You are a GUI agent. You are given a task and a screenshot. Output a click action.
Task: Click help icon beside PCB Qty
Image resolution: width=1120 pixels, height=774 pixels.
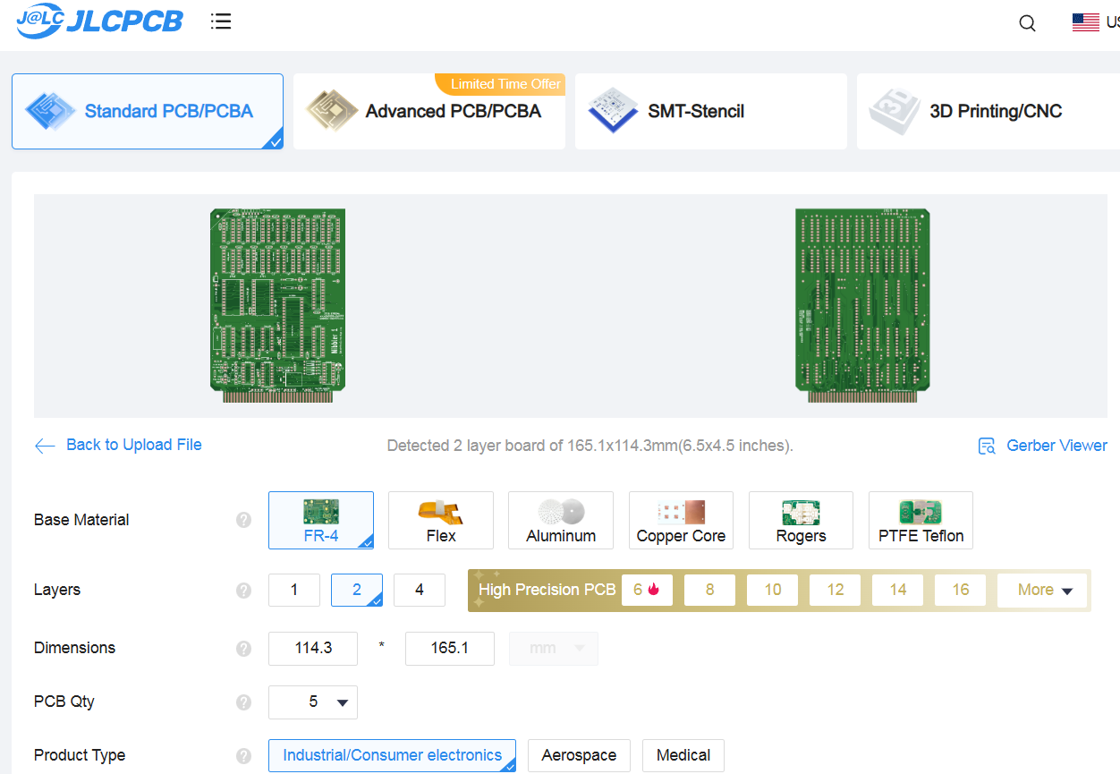(243, 702)
